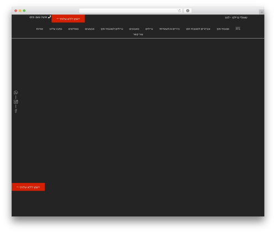This screenshot has width=276, height=233.
Task: Call the 072 phone number link
Action: pos(38,17)
